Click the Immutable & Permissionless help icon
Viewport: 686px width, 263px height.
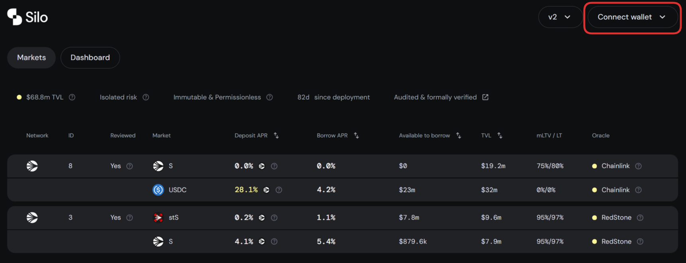coord(270,97)
